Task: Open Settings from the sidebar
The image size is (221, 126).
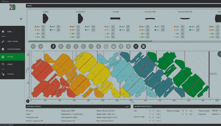Action: (x=11, y=74)
